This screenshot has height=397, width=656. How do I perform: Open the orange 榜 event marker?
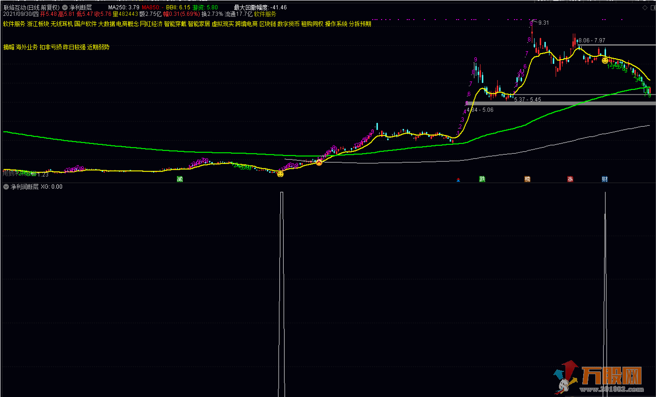(x=527, y=179)
